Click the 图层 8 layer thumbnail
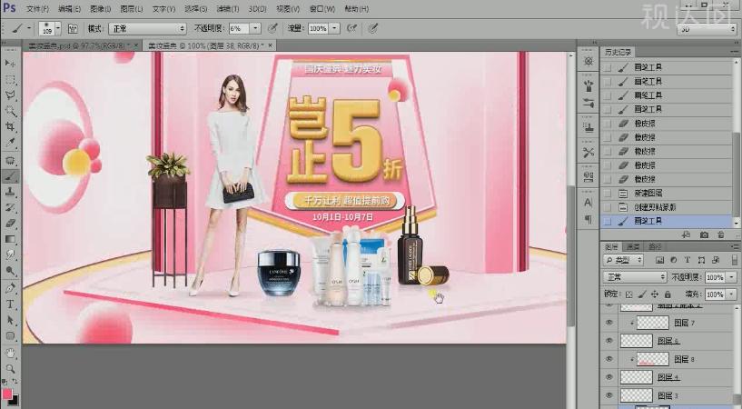Screen dimensions: 742x409 pyautogui.click(x=653, y=359)
